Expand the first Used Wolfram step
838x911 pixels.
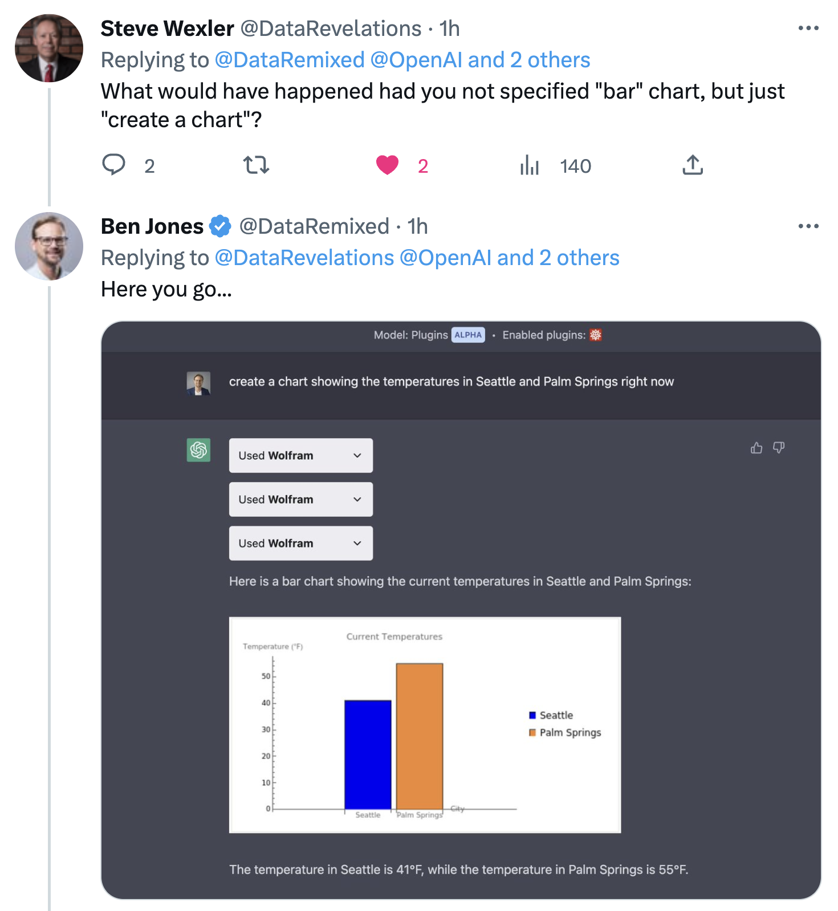point(300,455)
